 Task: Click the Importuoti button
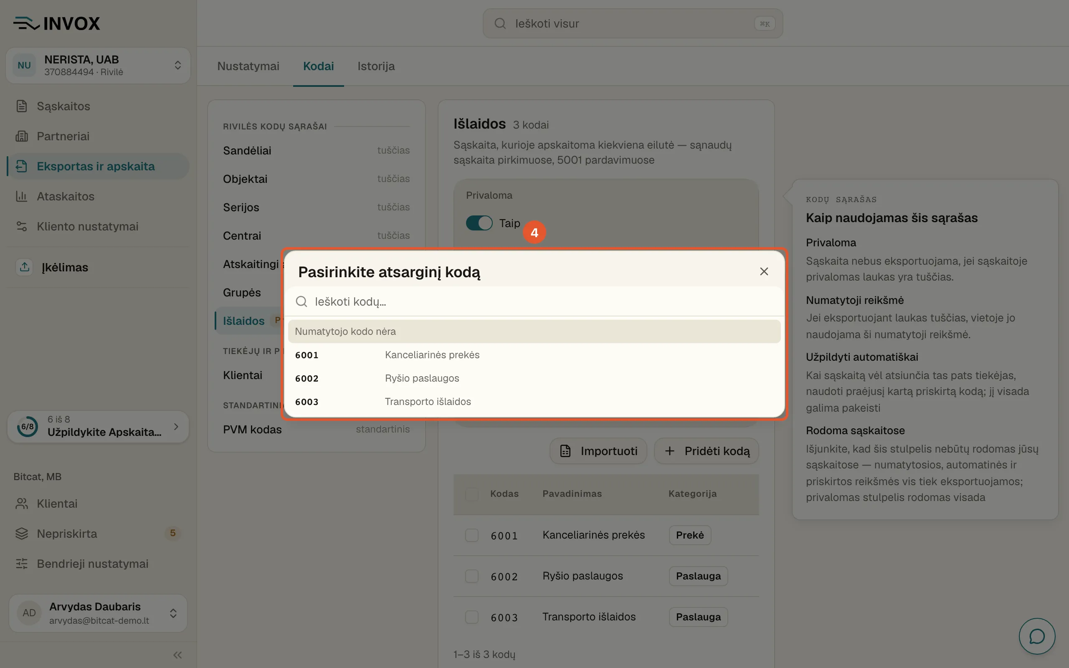598,450
